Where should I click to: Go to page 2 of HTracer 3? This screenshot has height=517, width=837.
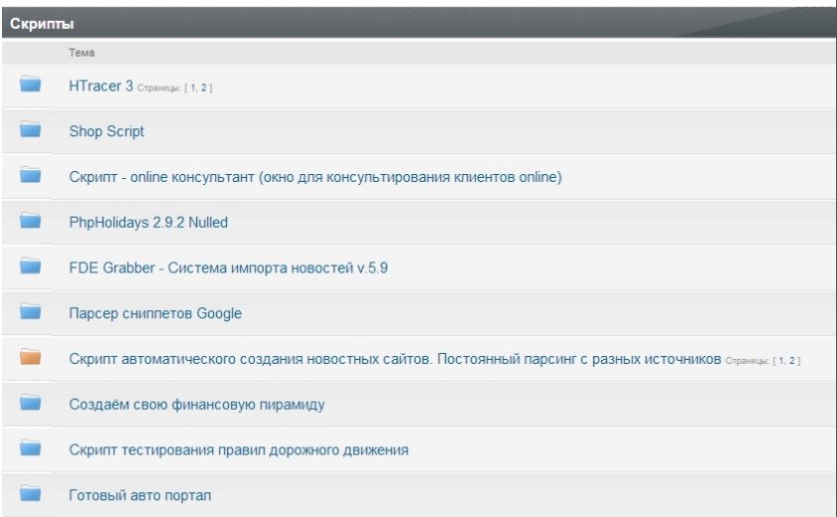[x=204, y=88]
